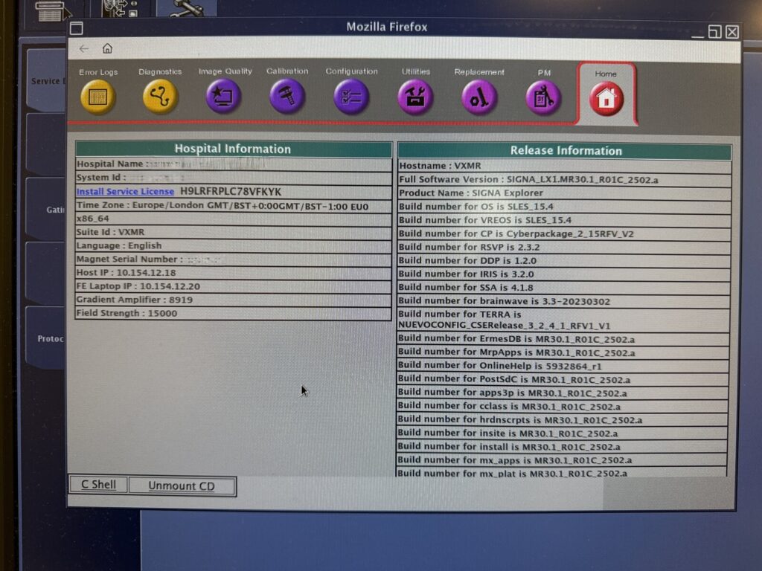The image size is (762, 571).
Task: Click the Product Name SIGNA Explorer row
Action: [565, 193]
